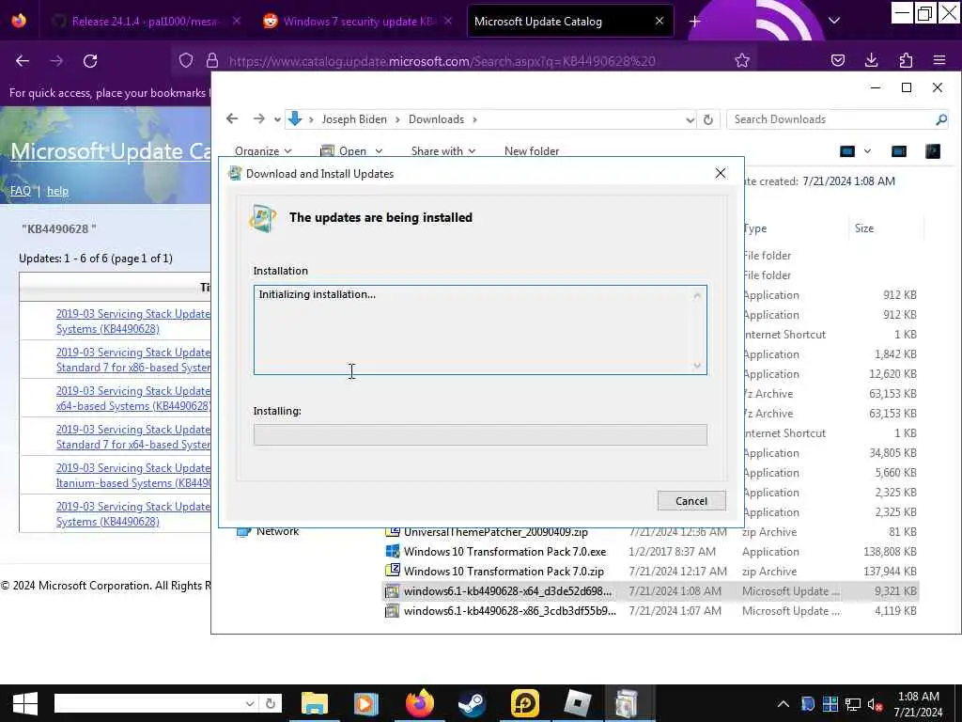Click the padlock site info icon

coord(212,60)
